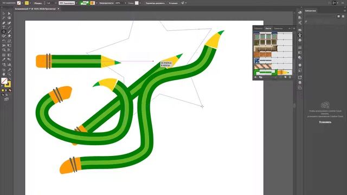Create a new brush in Brushes panel
Viewport: 347px width, 195px height.
click(285, 77)
